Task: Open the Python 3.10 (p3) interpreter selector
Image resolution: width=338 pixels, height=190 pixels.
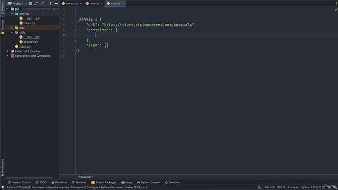Action: (x=313, y=187)
